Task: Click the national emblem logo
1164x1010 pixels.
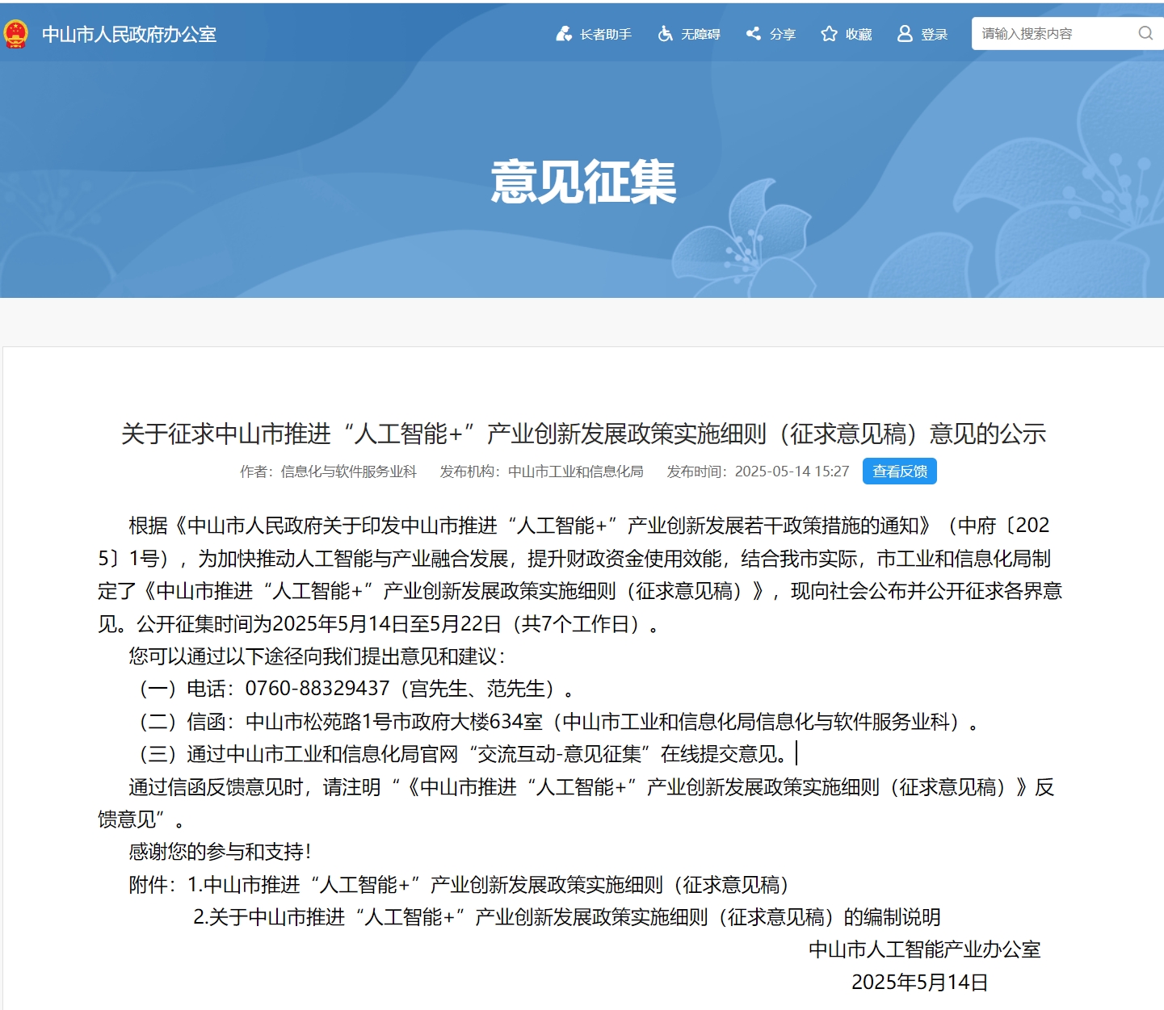Action: pyautogui.click(x=15, y=34)
